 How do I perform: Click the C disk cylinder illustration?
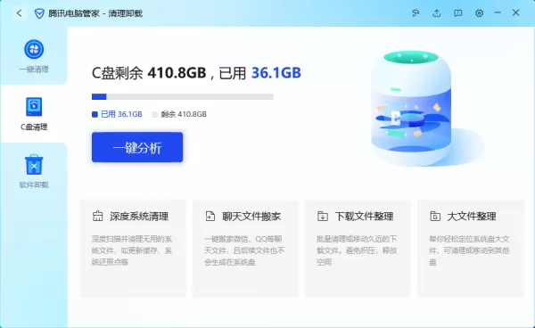pyautogui.click(x=411, y=109)
